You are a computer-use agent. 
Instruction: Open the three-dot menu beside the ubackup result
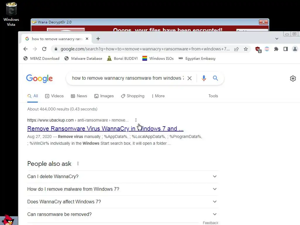point(136,120)
